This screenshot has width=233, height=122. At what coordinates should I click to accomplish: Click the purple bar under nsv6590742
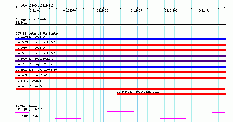coord(120,61)
